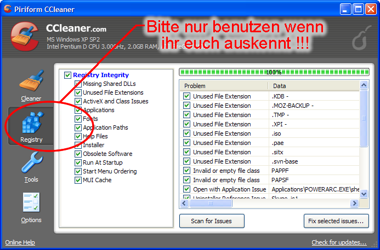
Task: Uncheck the Missing Shared DLLs checkbox
Action: coord(78,84)
